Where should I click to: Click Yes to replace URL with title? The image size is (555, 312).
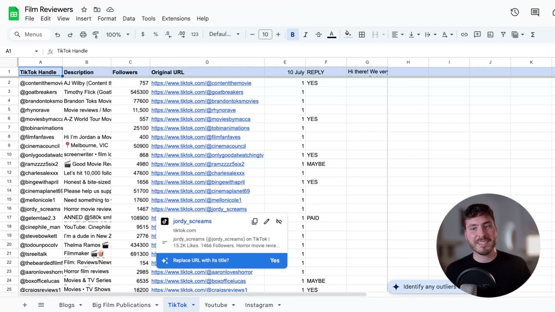click(275, 260)
